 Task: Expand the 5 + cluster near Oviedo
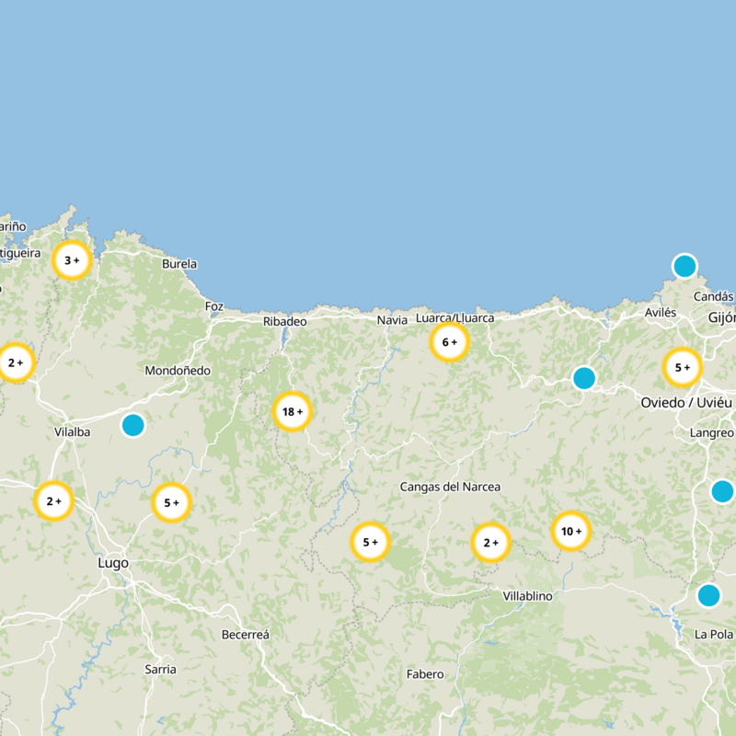(683, 367)
